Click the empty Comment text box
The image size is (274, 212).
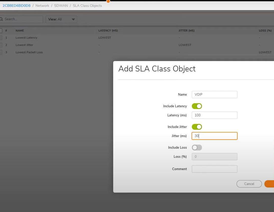tap(214, 169)
